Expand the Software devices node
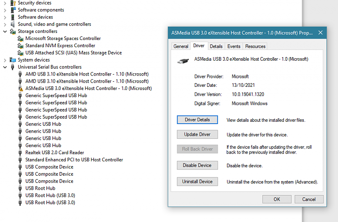 (x=5, y=17)
